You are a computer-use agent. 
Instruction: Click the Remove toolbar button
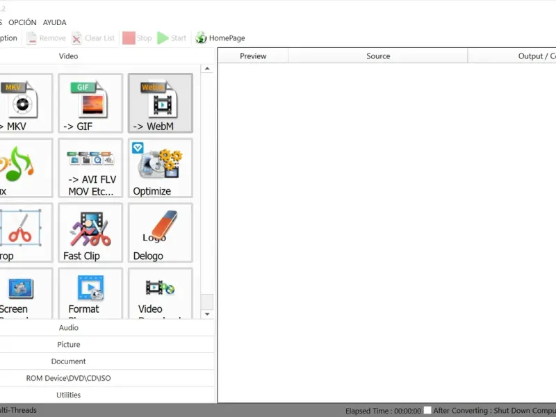(46, 38)
